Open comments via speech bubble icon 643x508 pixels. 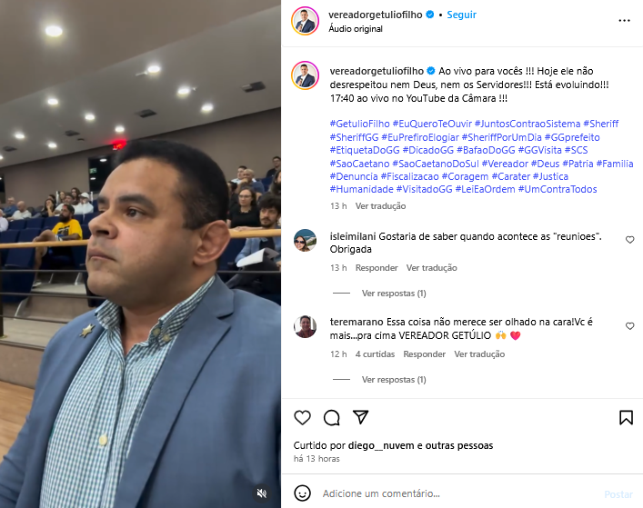click(331, 417)
